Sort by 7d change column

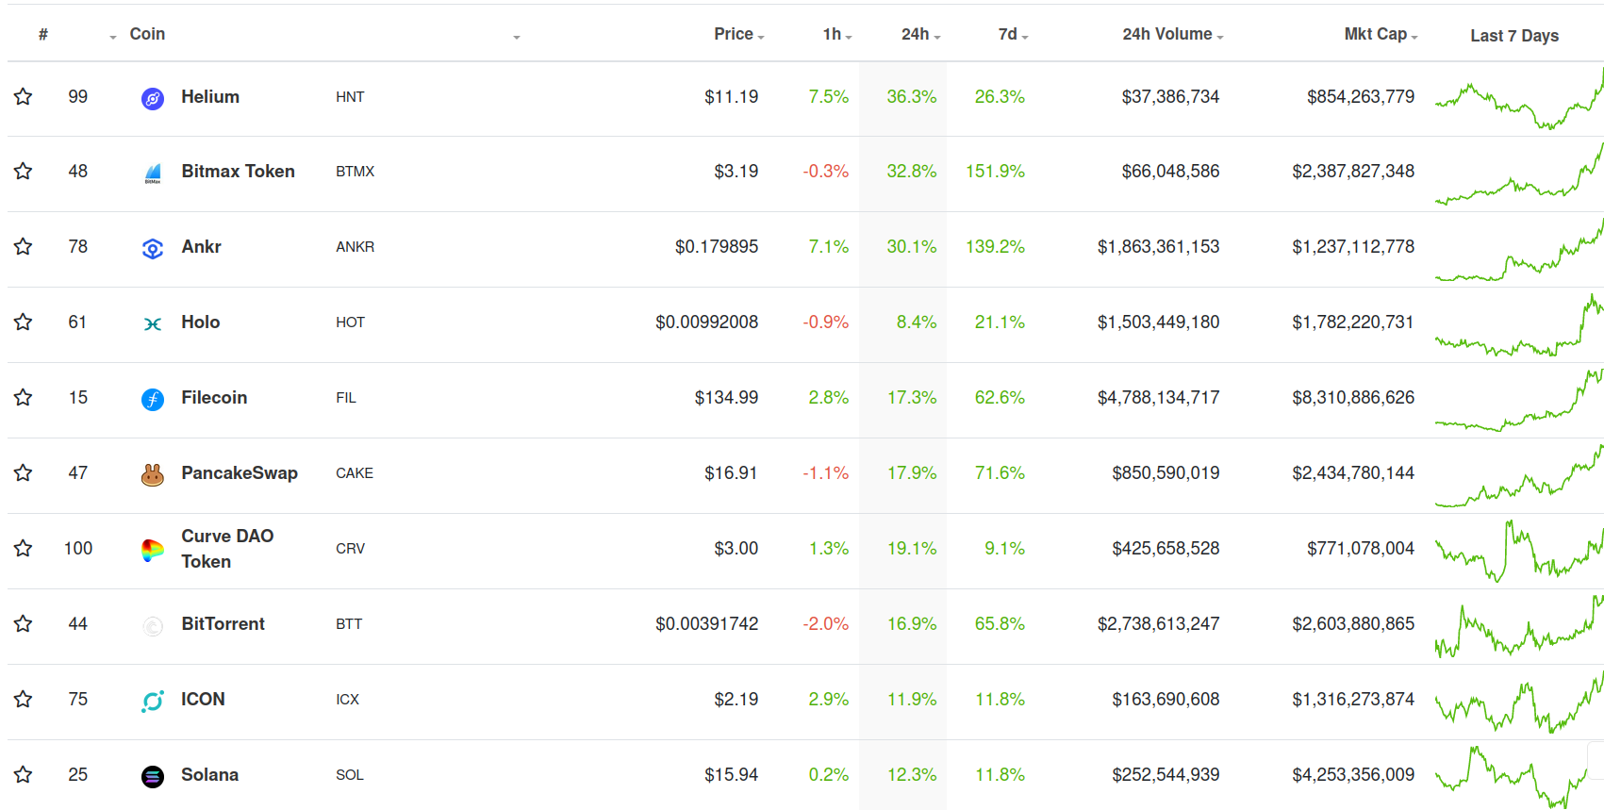[1013, 34]
